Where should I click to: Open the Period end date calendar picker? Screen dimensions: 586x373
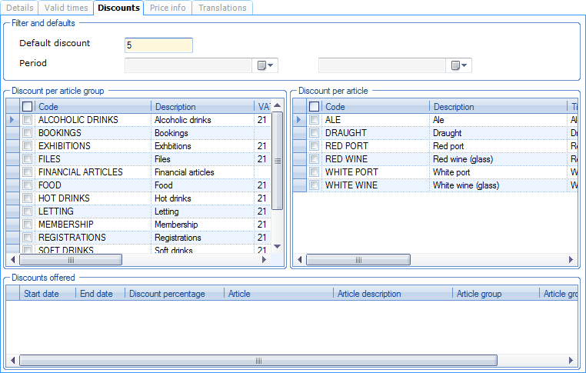pos(459,66)
